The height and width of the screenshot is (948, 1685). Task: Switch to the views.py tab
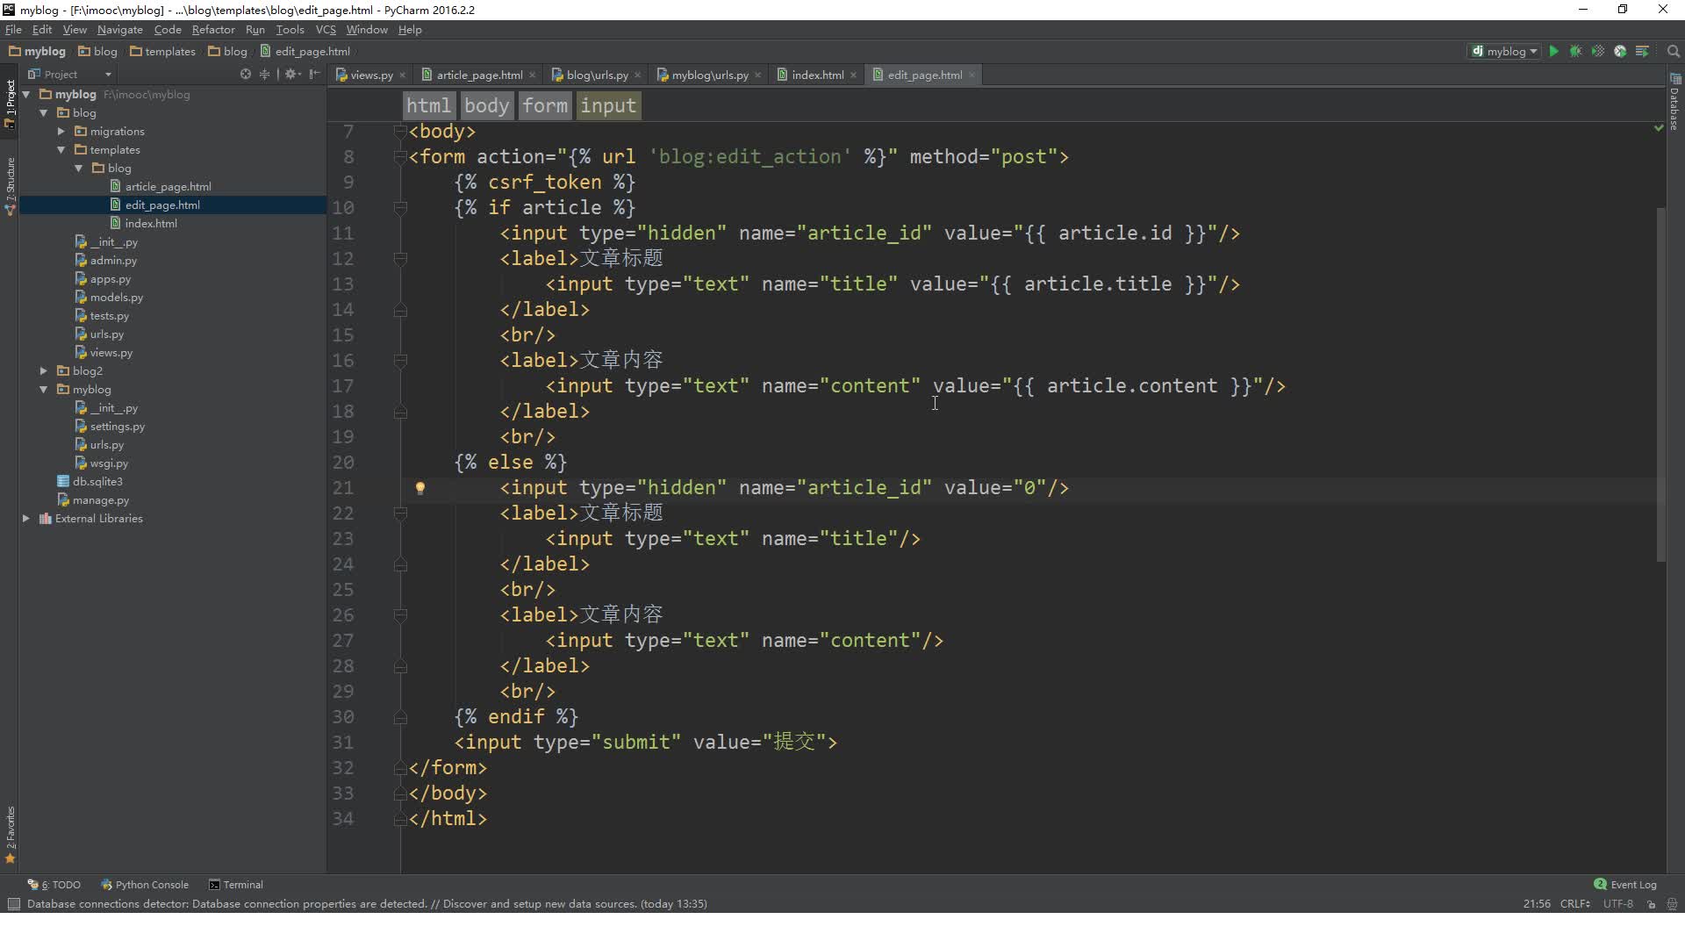(371, 75)
